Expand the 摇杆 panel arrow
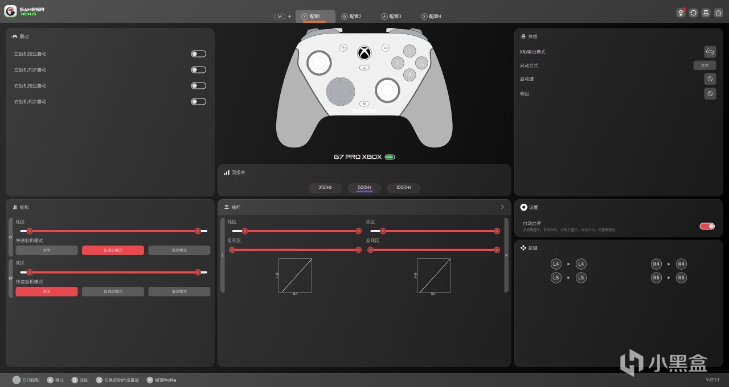The width and height of the screenshot is (729, 387). (502, 207)
